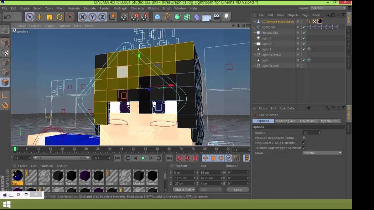
Task: Add a Camera object
Action: [217, 17]
